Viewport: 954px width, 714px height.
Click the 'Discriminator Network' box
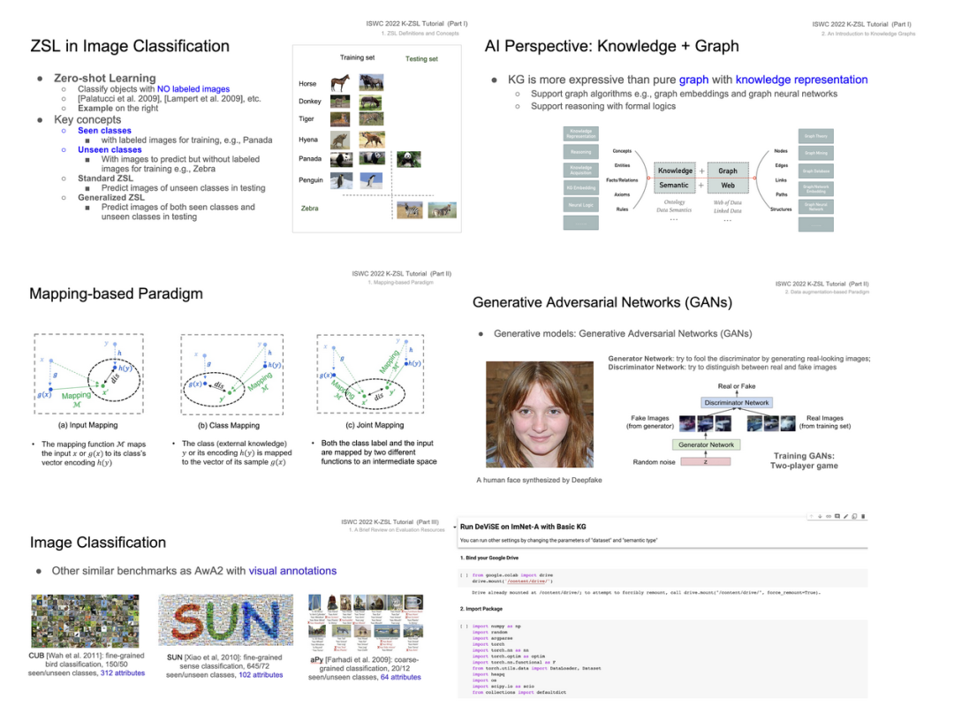[736, 403]
